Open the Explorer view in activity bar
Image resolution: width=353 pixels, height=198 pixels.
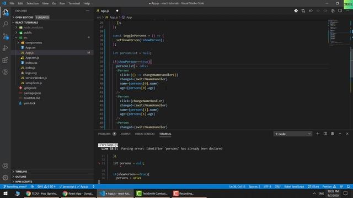[6, 12]
